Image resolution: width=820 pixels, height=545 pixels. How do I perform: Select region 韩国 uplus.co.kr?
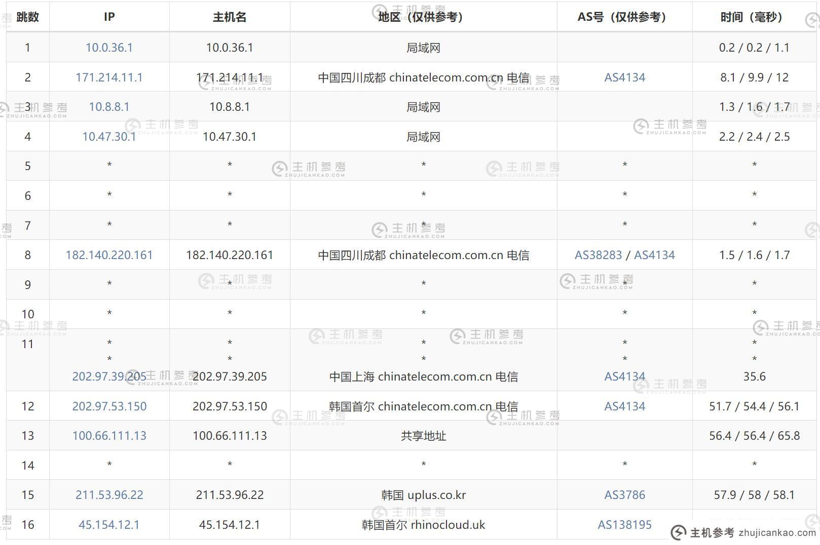[423, 495]
